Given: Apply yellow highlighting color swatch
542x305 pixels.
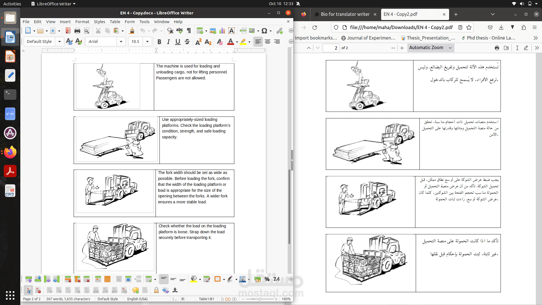Looking at the screenshot, I should [x=243, y=42].
